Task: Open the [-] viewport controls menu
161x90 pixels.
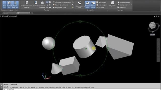Action: 1,16
